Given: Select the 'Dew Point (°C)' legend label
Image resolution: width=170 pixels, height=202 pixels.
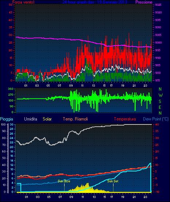Looking at the screenshot, I should click(x=156, y=119).
